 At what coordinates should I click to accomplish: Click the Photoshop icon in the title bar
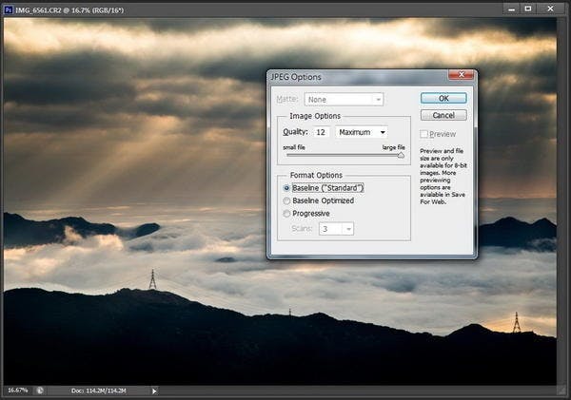pos(9,10)
